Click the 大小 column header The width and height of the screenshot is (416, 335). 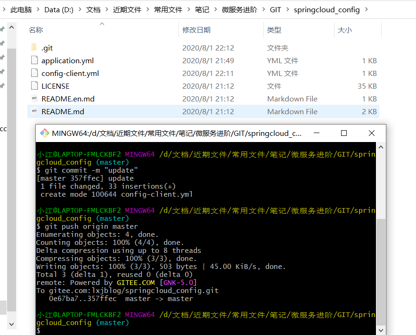[x=344, y=30]
